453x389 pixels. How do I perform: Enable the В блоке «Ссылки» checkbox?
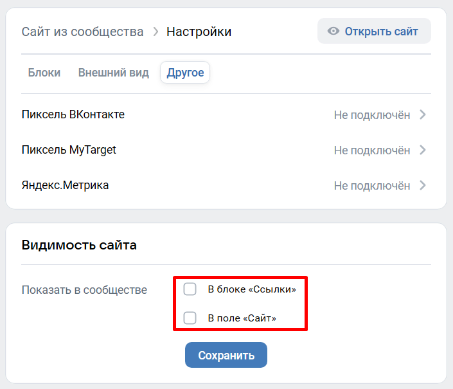coord(190,289)
